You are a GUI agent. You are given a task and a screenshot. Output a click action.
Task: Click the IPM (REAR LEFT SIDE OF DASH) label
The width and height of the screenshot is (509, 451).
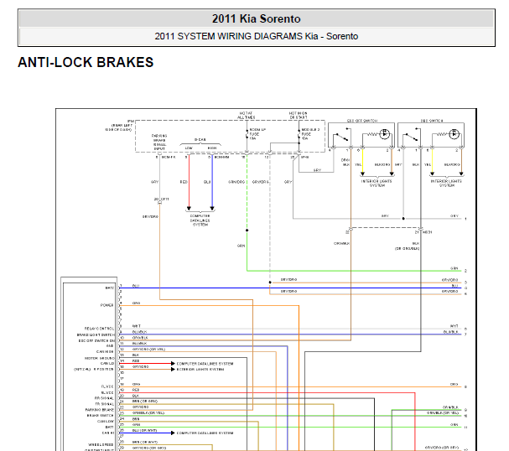119,125
